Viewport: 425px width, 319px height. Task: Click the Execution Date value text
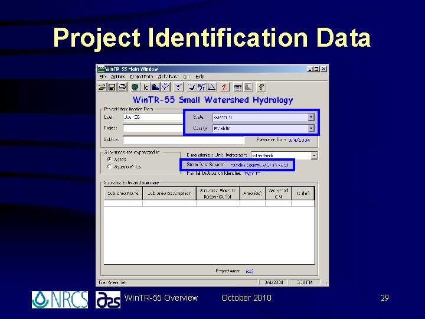[299, 140]
